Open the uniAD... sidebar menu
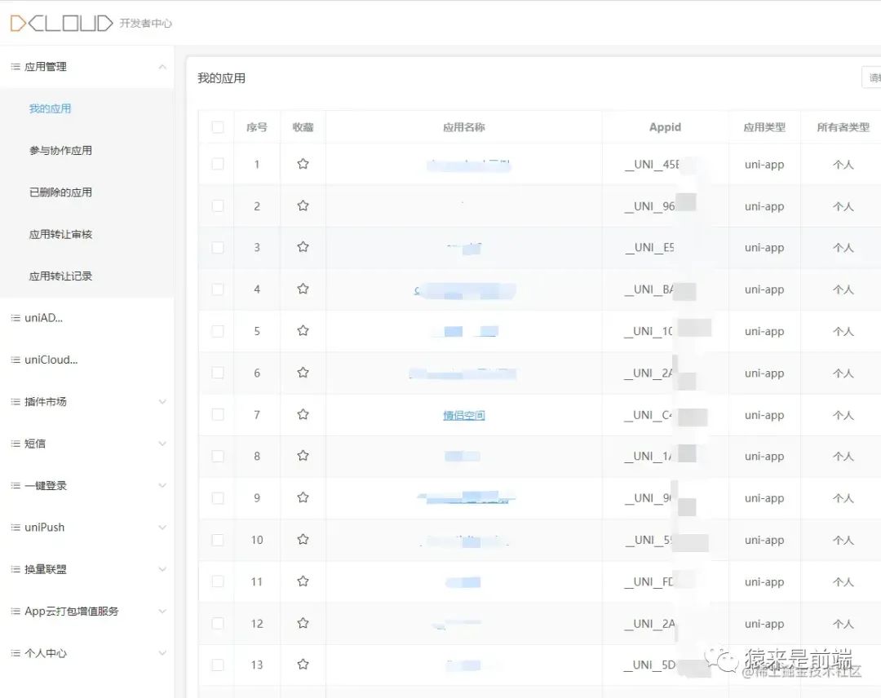This screenshot has height=698, width=881. coord(44,318)
